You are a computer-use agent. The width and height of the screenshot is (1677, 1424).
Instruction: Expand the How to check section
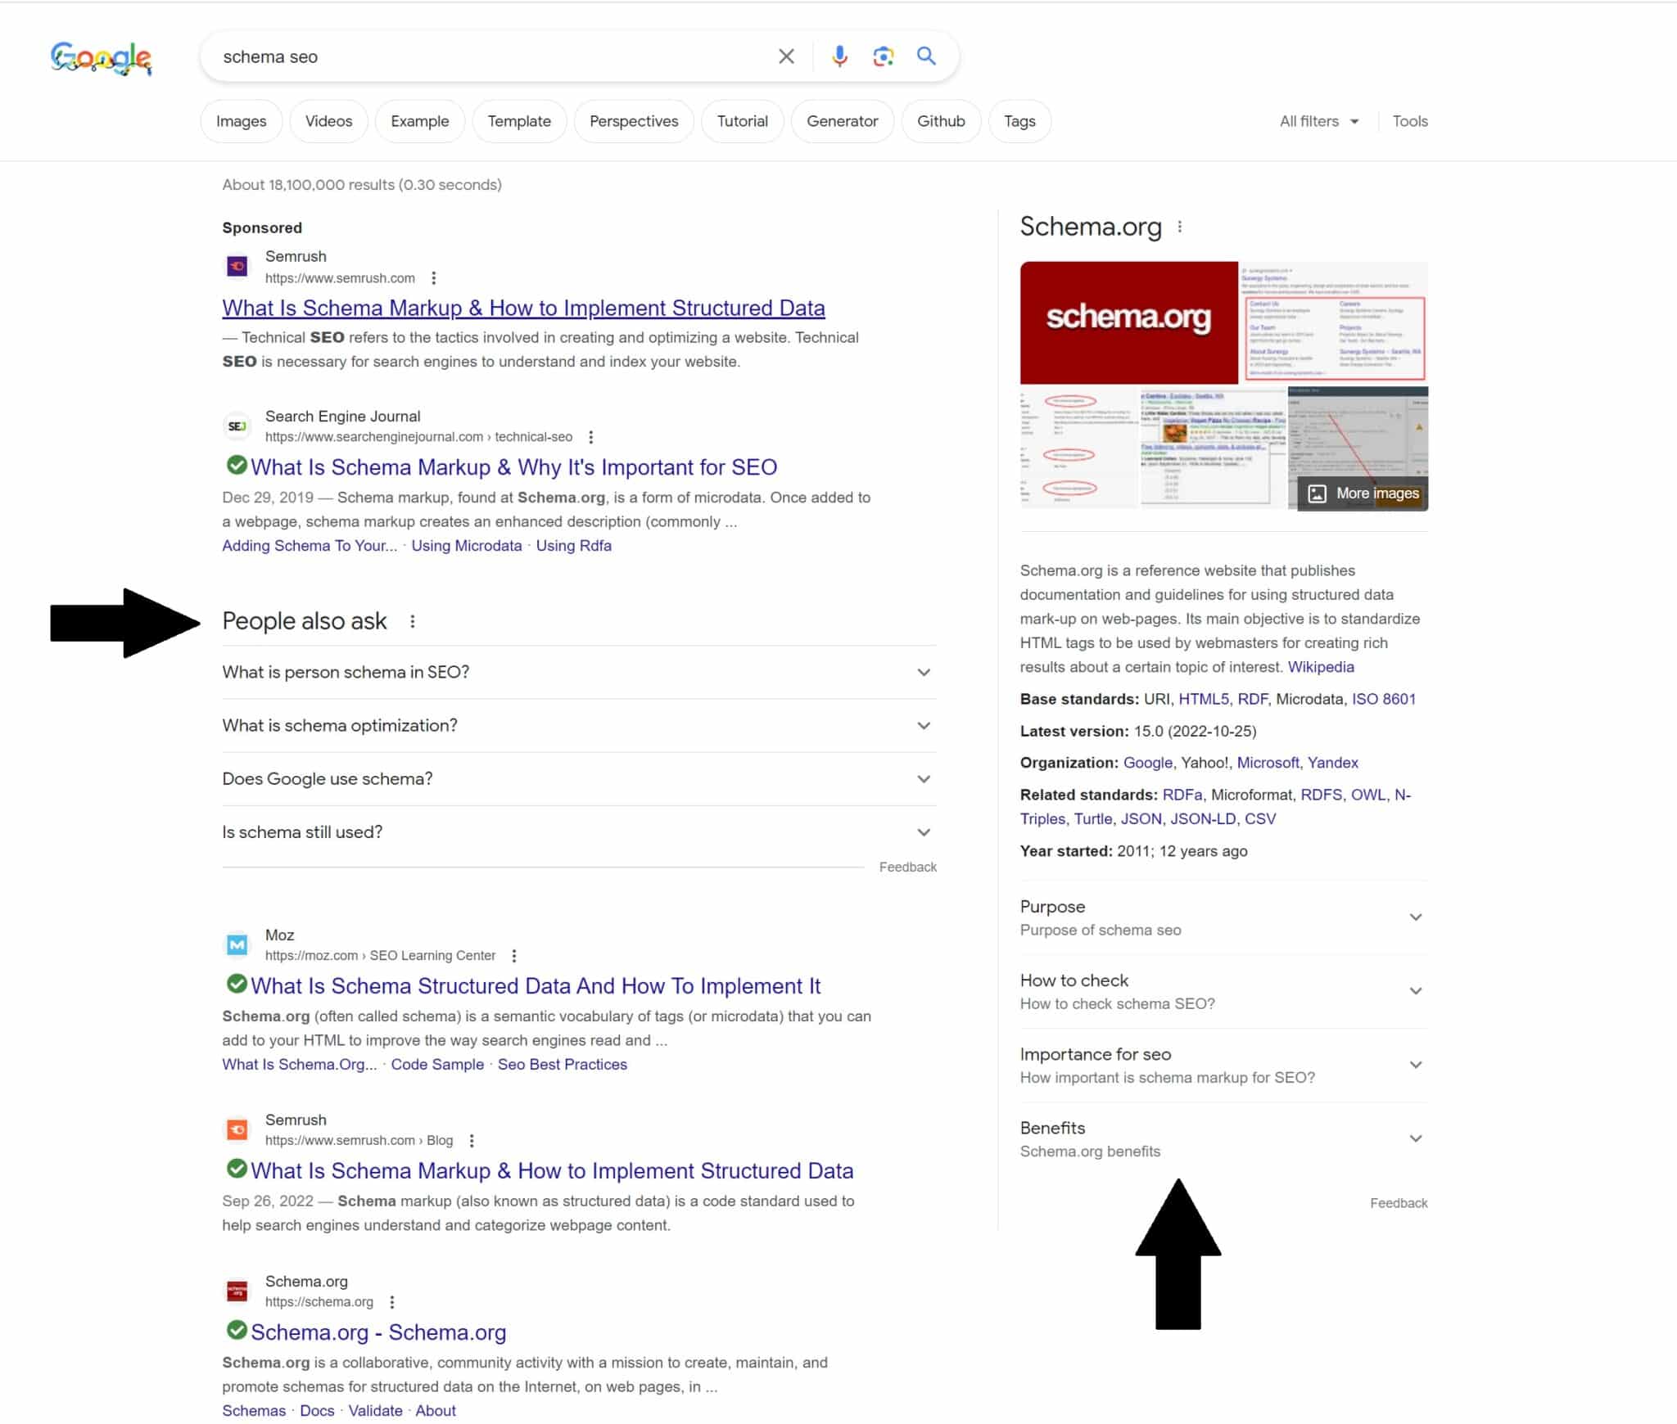1223,992
